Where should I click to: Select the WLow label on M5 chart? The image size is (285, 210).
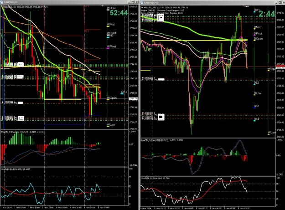point(272,133)
